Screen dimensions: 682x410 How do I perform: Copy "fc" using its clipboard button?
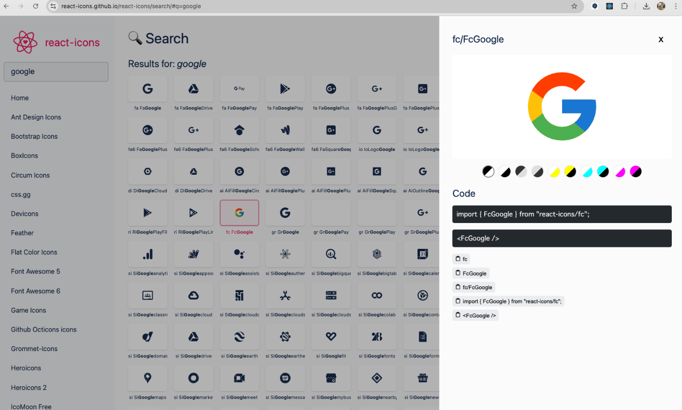coord(461,259)
